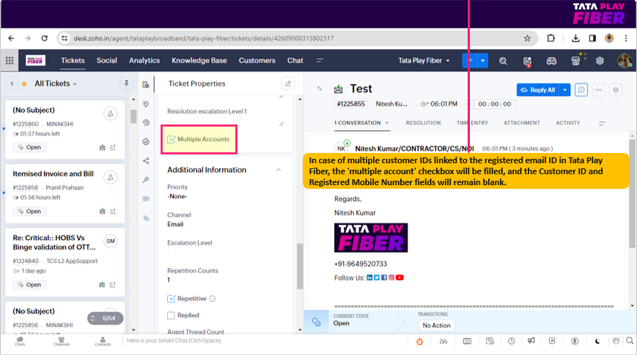Click the browser address bar URL
Image resolution: width=637 pixels, height=355 pixels.
coord(204,38)
